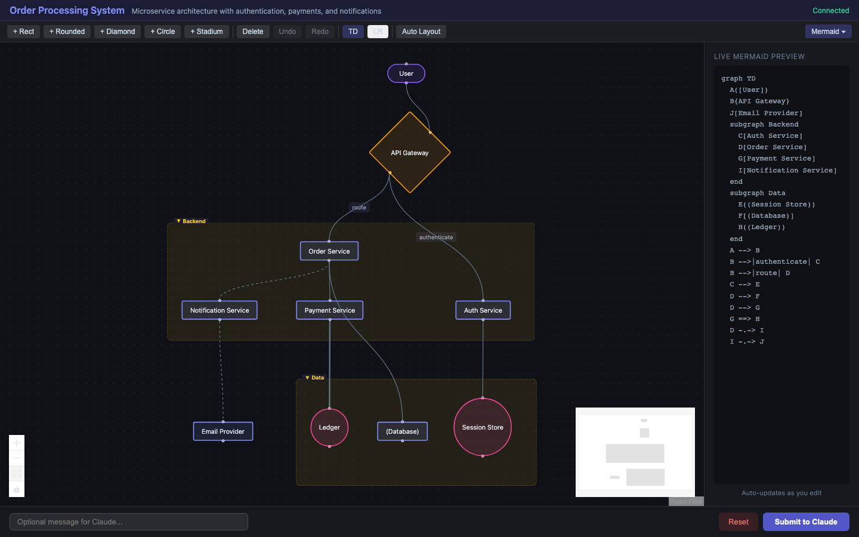Image resolution: width=859 pixels, height=537 pixels.
Task: Click 'E((Session Store))' preview line
Action: [x=777, y=205]
